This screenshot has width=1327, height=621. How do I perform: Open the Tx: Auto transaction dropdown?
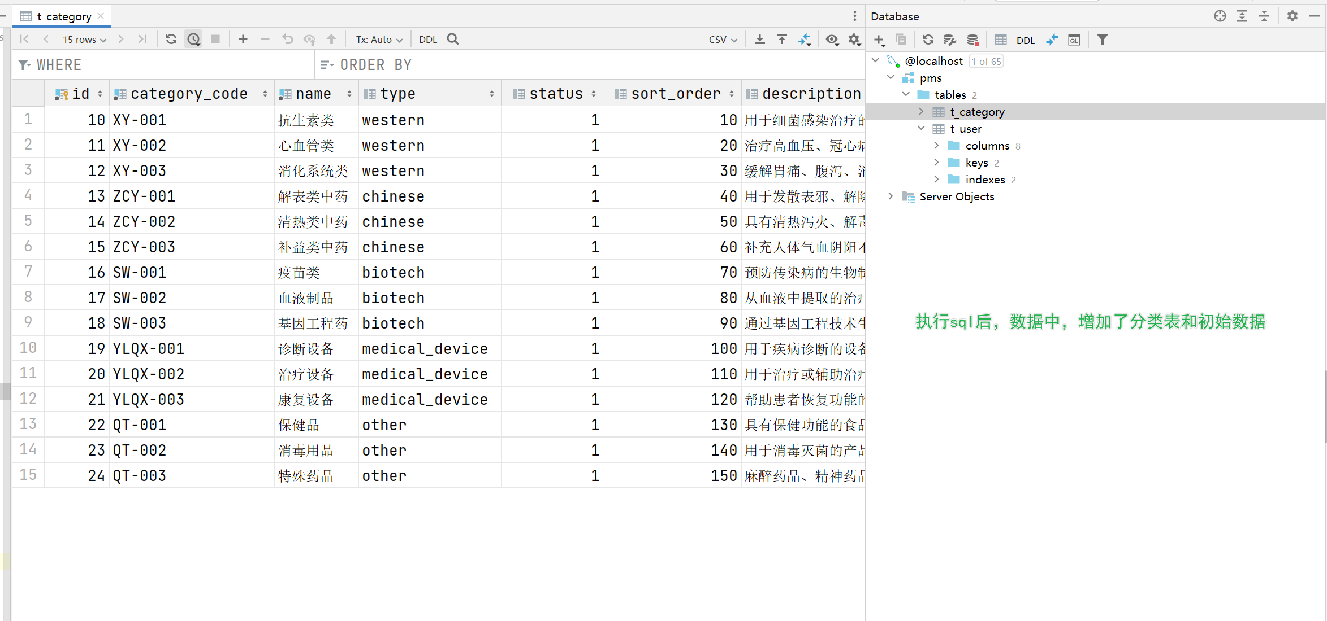[379, 39]
